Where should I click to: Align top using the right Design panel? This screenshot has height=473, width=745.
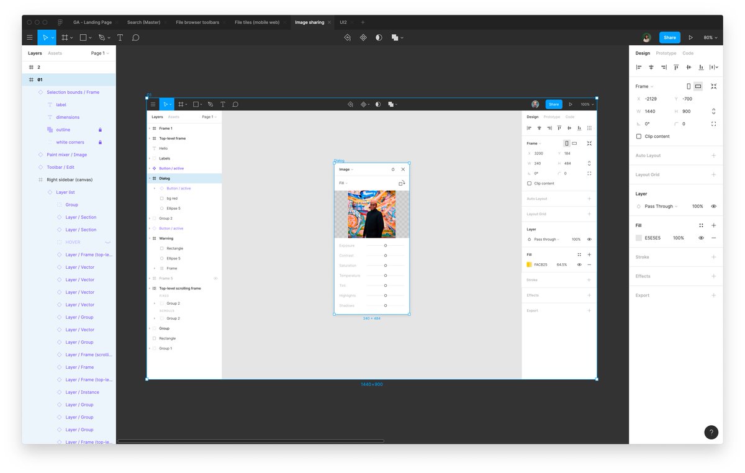point(676,67)
